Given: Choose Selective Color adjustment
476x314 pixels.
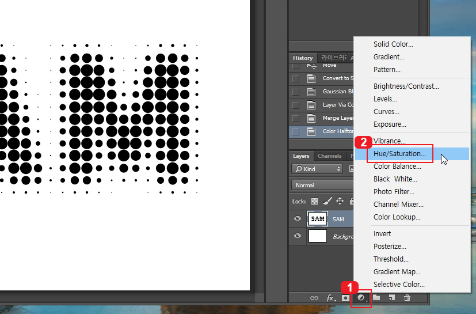Looking at the screenshot, I should pyautogui.click(x=399, y=285).
